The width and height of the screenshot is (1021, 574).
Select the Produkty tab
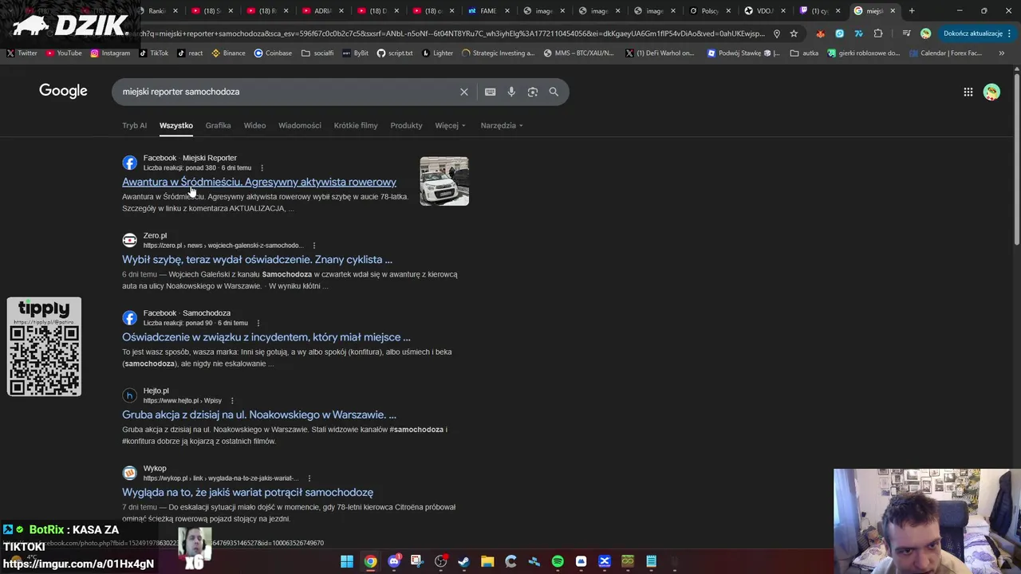[x=406, y=125]
